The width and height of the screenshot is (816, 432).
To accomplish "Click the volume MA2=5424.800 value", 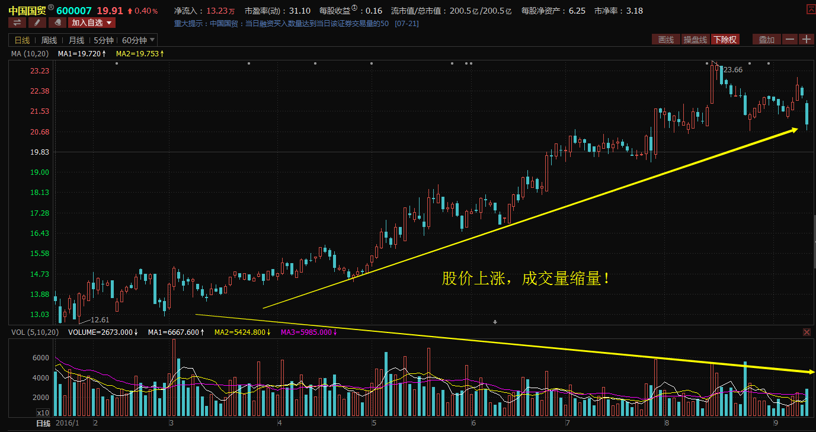I will click(x=244, y=332).
